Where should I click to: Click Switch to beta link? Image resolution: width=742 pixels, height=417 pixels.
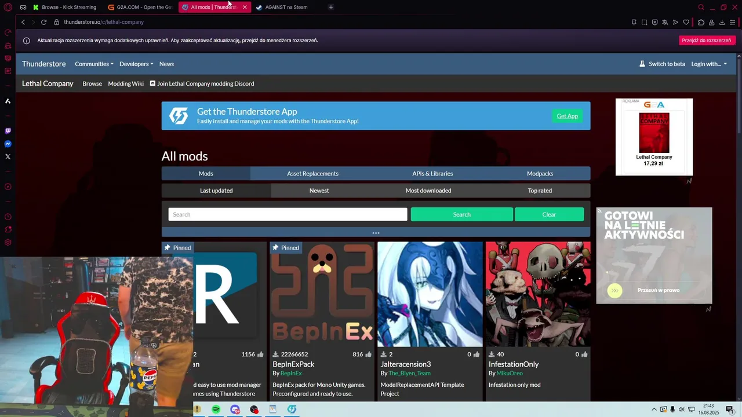click(662, 64)
